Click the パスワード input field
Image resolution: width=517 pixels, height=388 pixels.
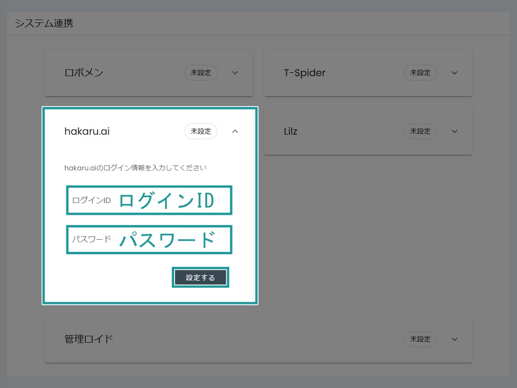click(x=149, y=240)
